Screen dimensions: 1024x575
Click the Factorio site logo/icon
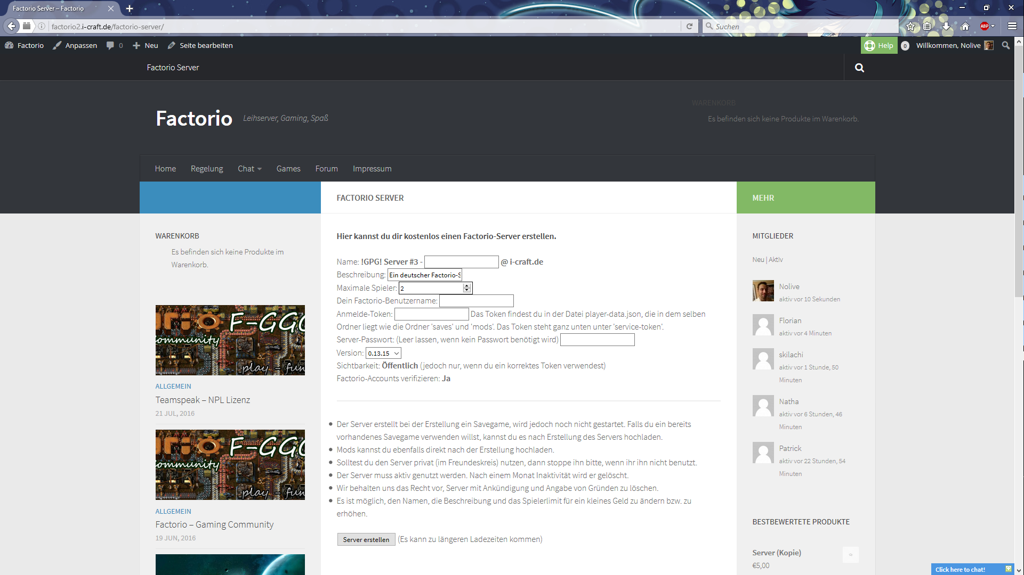click(x=193, y=117)
